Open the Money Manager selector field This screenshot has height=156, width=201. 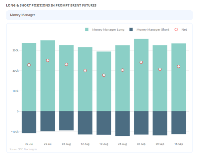pyautogui.click(x=99, y=15)
